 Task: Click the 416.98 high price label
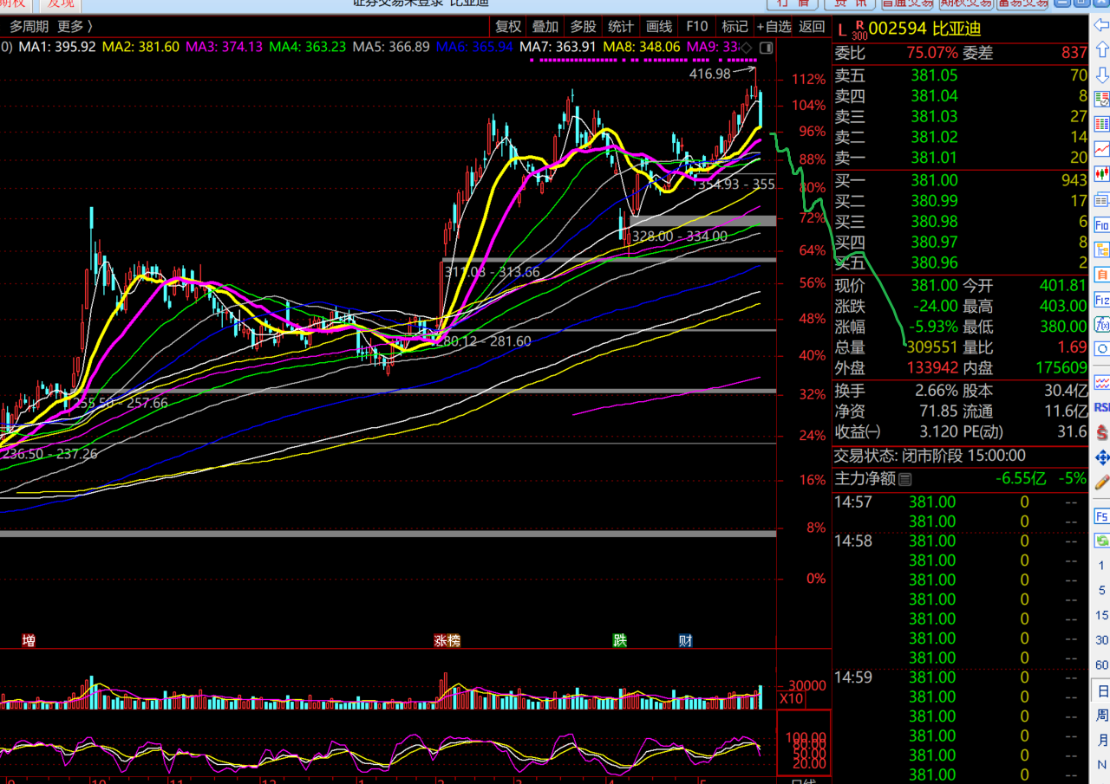coord(709,75)
